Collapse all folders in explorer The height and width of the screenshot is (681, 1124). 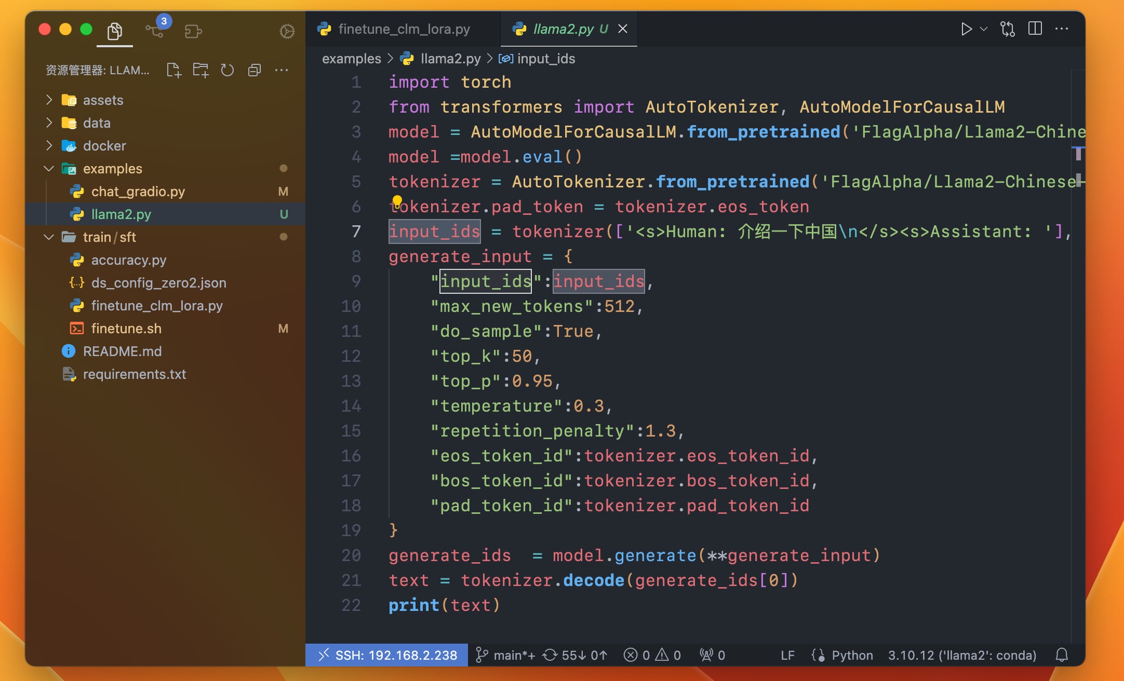tap(254, 70)
